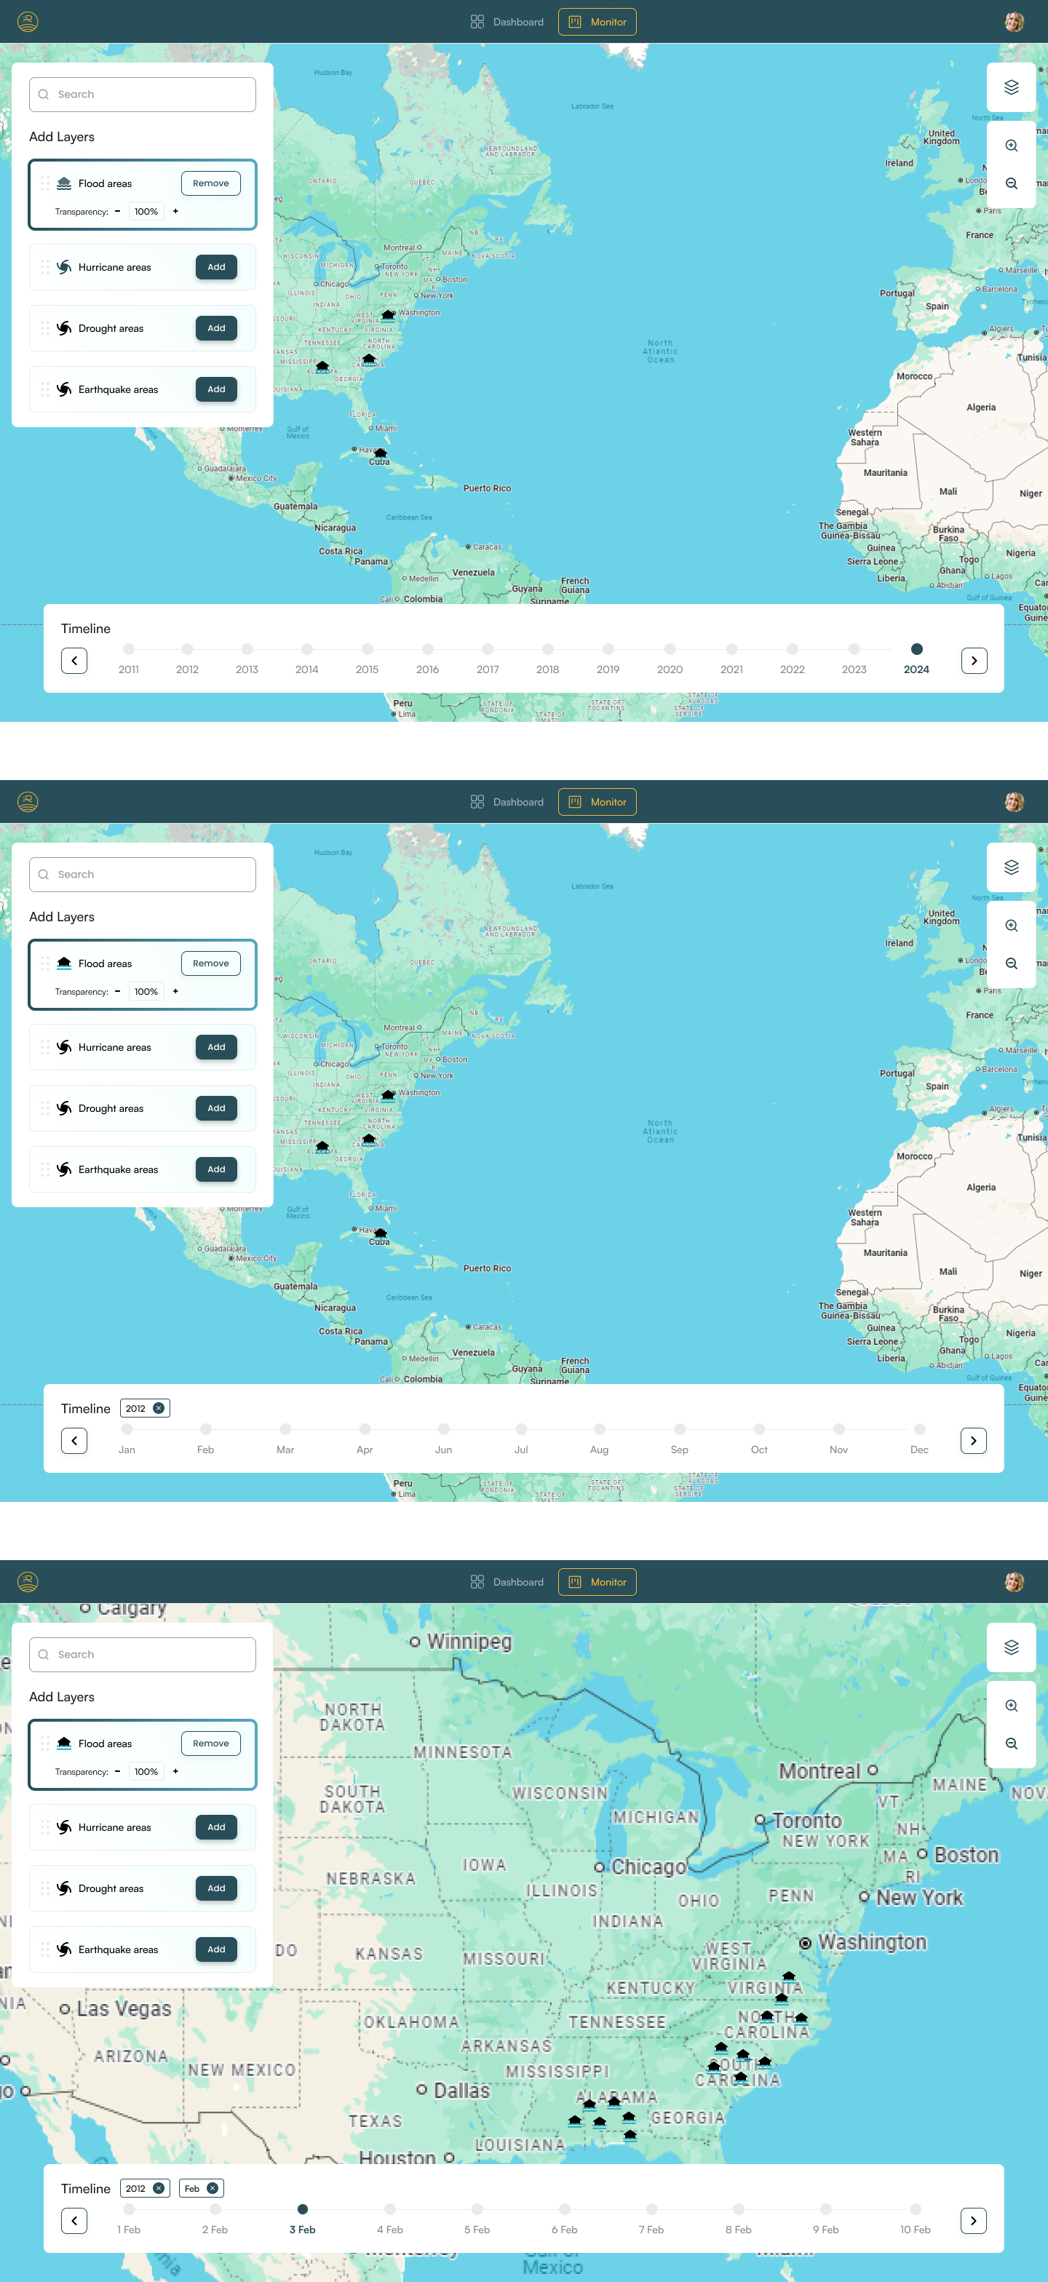Viewport: 1048px width, 2282px height.
Task: Focus the Search field on the year timeline screen
Action: (143, 94)
